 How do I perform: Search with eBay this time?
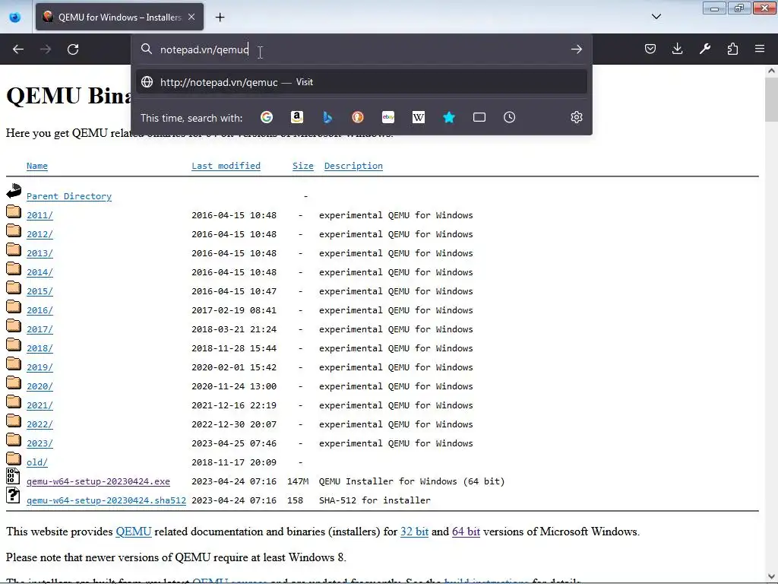(x=388, y=117)
